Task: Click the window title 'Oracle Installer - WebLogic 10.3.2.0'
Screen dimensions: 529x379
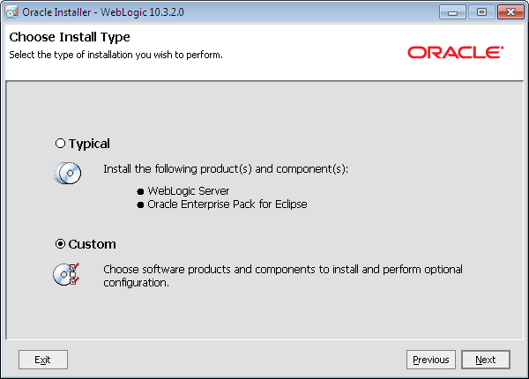Action: point(103,12)
